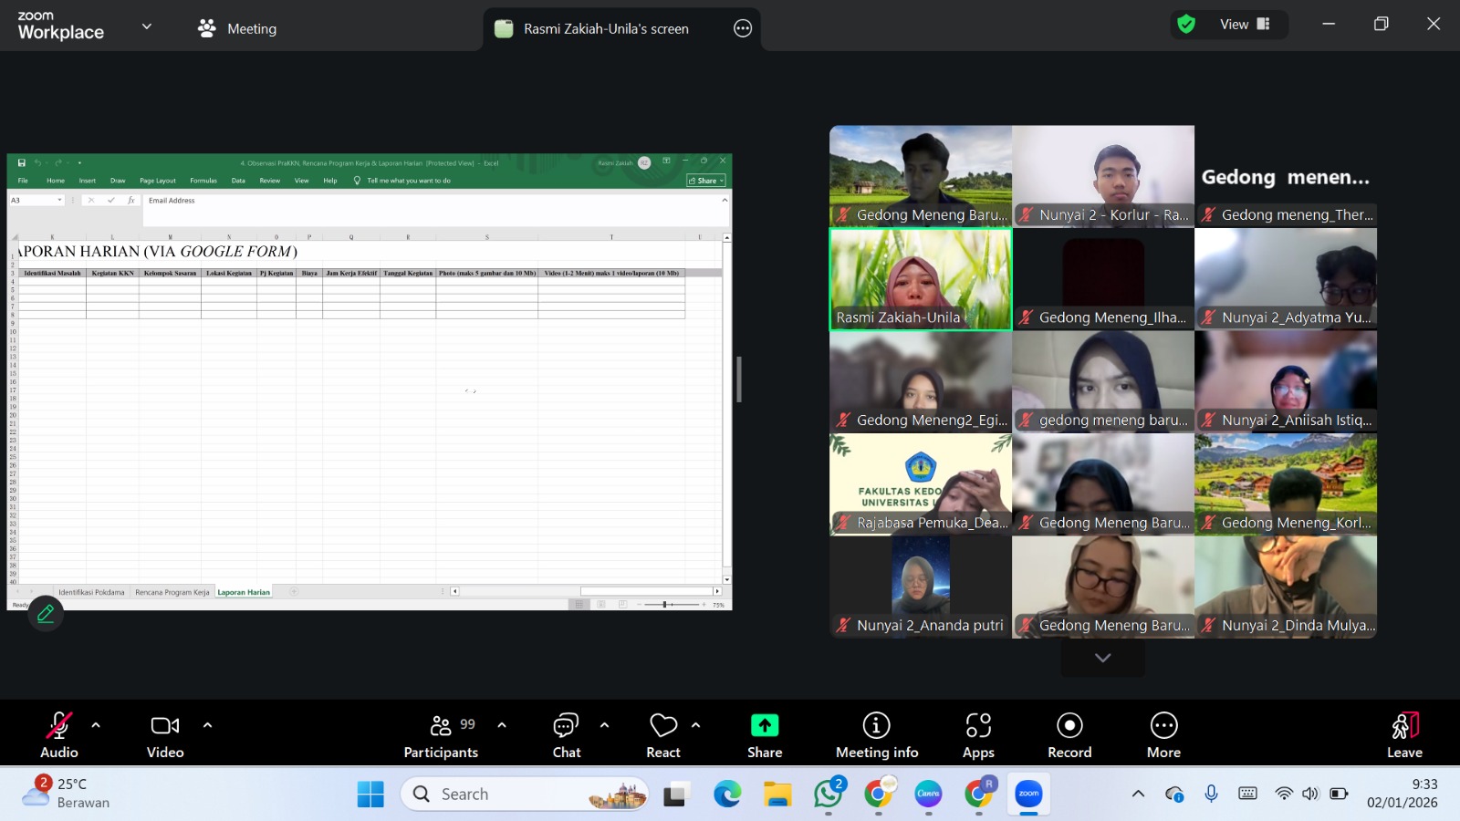Open the Chat panel icon
Viewport: 1460px width, 821px height.
tap(566, 726)
